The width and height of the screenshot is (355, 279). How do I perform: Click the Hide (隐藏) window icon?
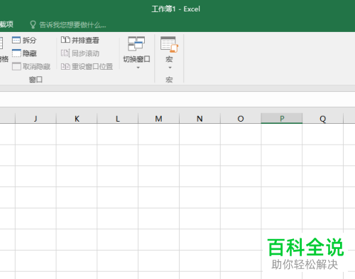click(x=16, y=53)
